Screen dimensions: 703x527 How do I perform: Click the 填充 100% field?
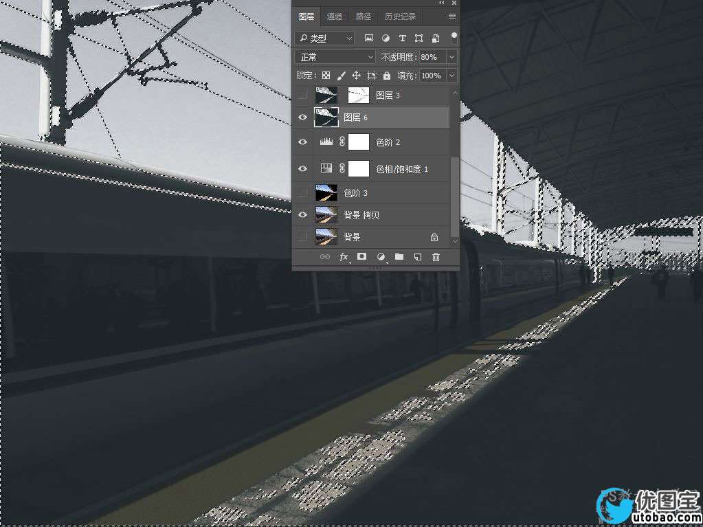432,76
